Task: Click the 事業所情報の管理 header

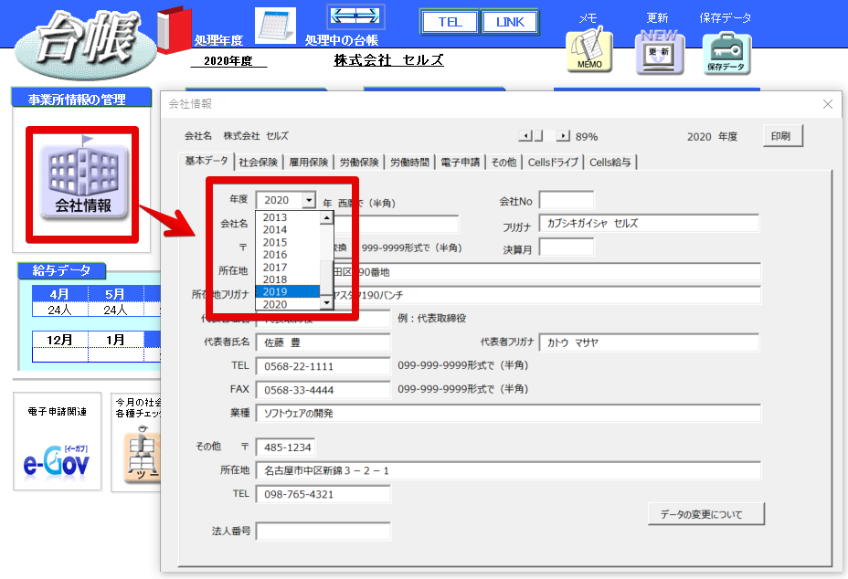Action: [x=81, y=99]
